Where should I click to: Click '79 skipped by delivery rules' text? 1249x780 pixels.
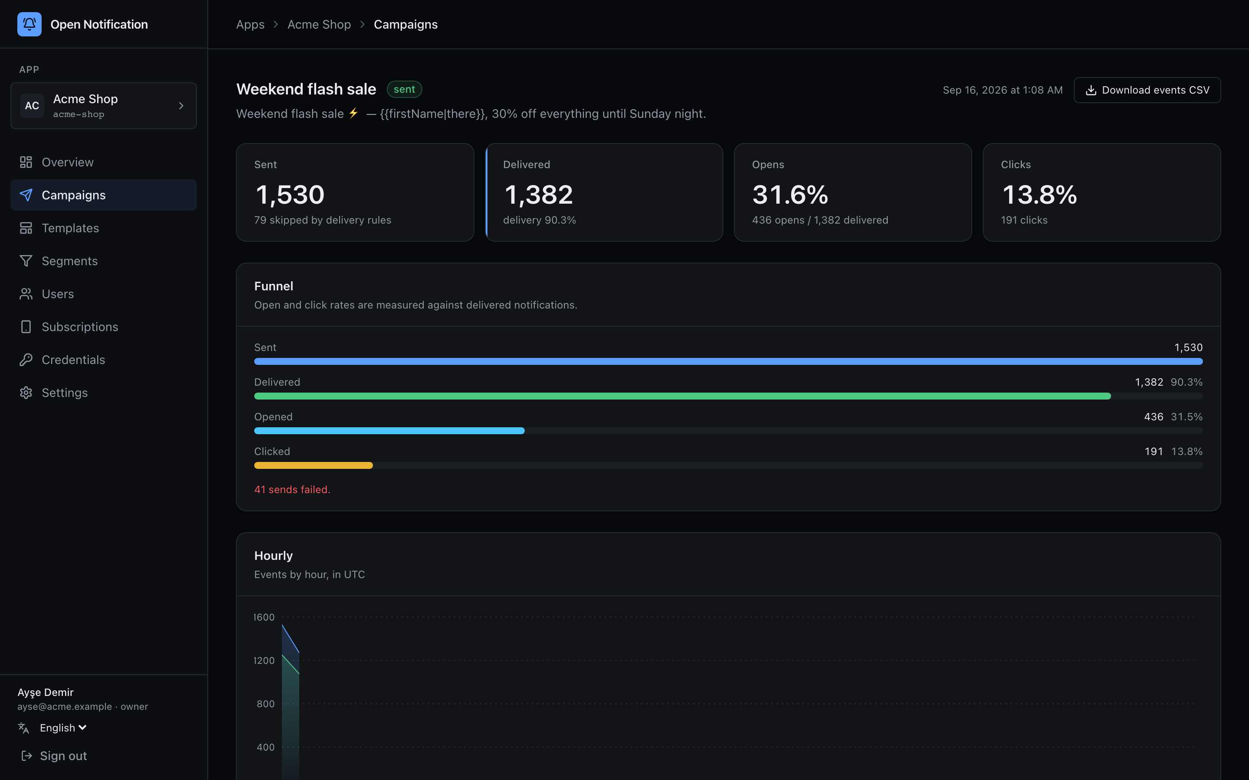point(323,220)
